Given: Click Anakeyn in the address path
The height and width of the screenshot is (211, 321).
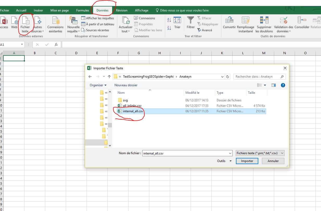Looking at the screenshot, I should (185, 77).
